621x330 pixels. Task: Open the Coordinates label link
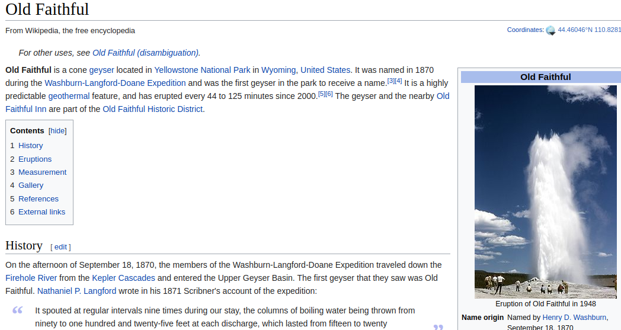point(525,30)
